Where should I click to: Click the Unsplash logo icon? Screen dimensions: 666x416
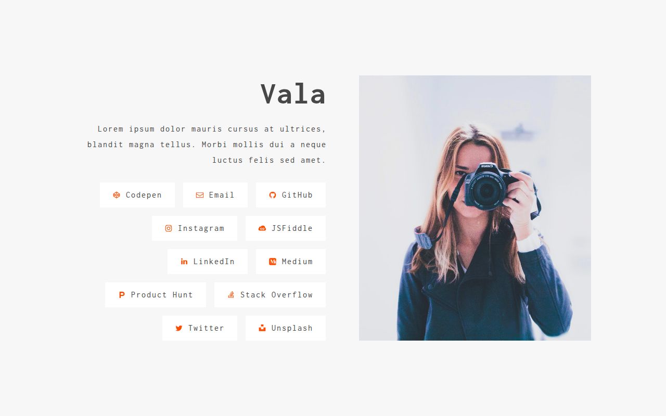click(x=262, y=328)
